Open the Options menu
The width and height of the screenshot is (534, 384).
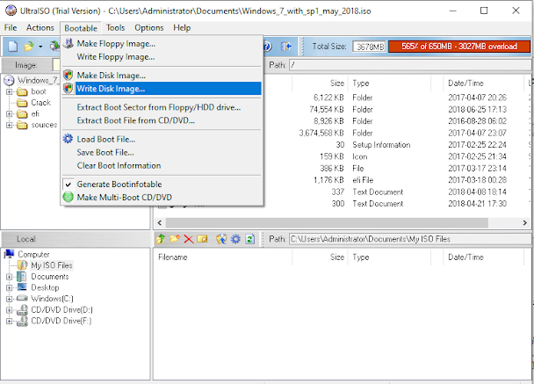coord(148,27)
